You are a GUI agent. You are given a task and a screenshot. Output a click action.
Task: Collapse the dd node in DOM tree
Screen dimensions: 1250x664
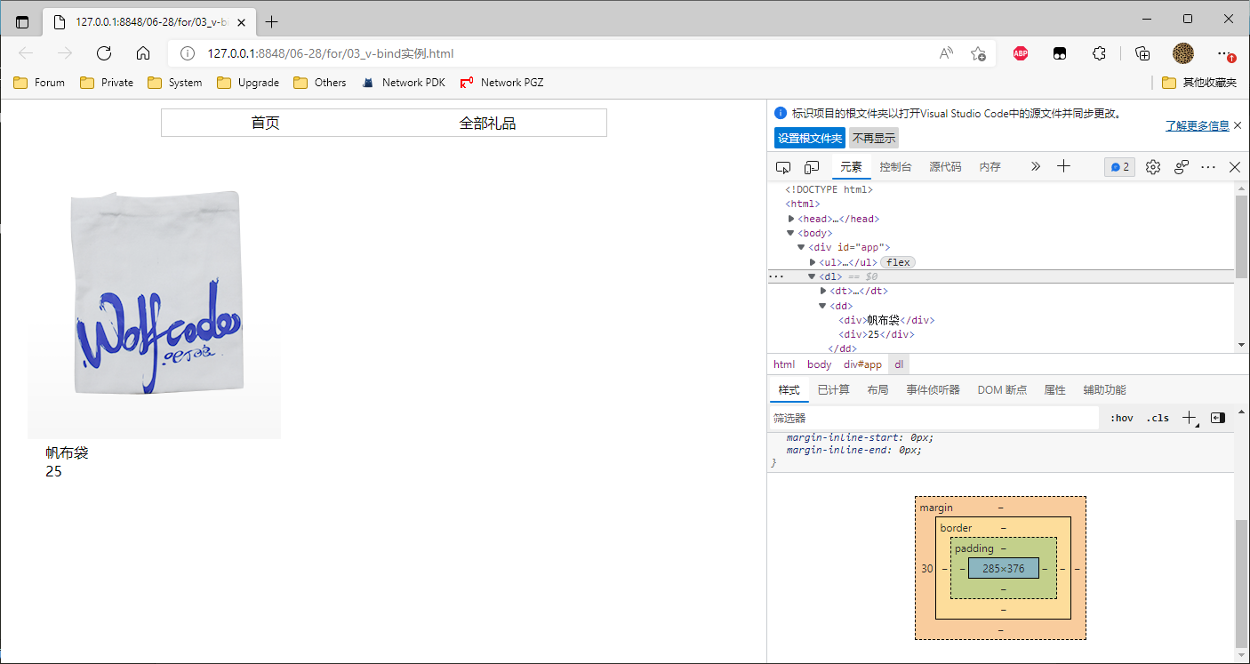point(823,306)
